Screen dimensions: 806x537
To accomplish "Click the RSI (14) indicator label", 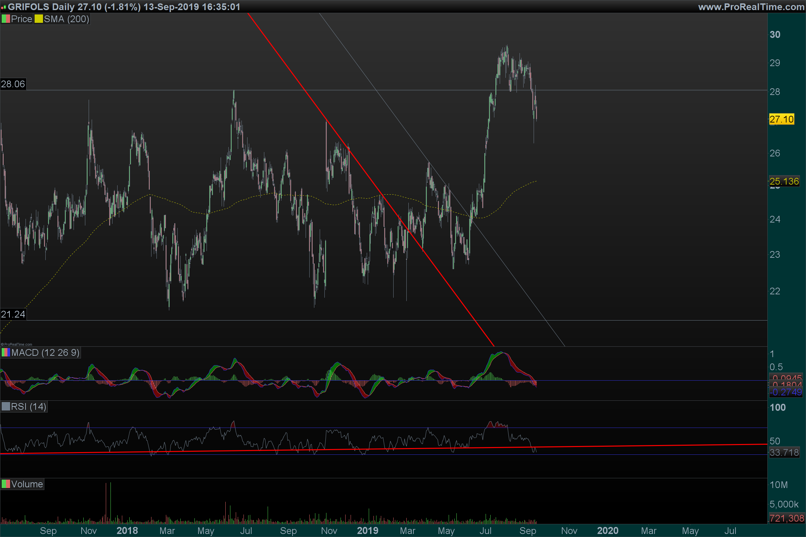I will 29,406.
